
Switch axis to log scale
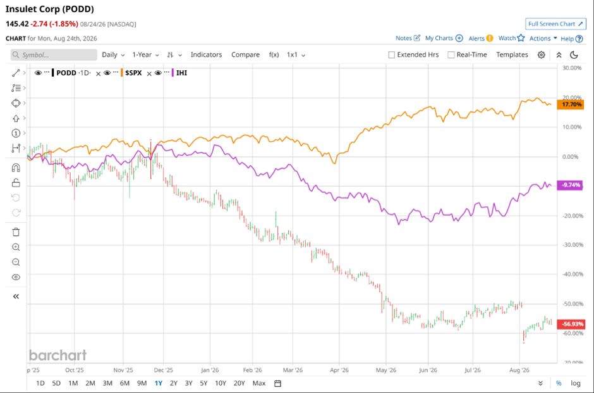(576, 383)
